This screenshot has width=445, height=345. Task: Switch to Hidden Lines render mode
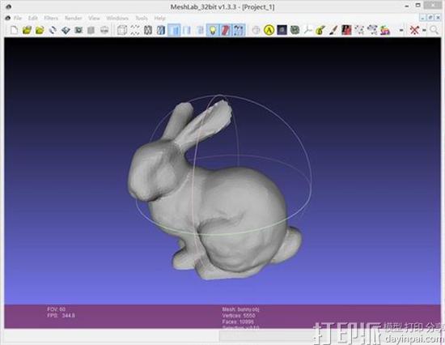click(x=161, y=30)
